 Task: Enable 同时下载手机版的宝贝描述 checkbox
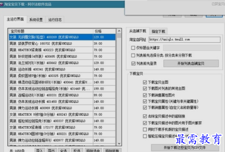tap(145, 130)
